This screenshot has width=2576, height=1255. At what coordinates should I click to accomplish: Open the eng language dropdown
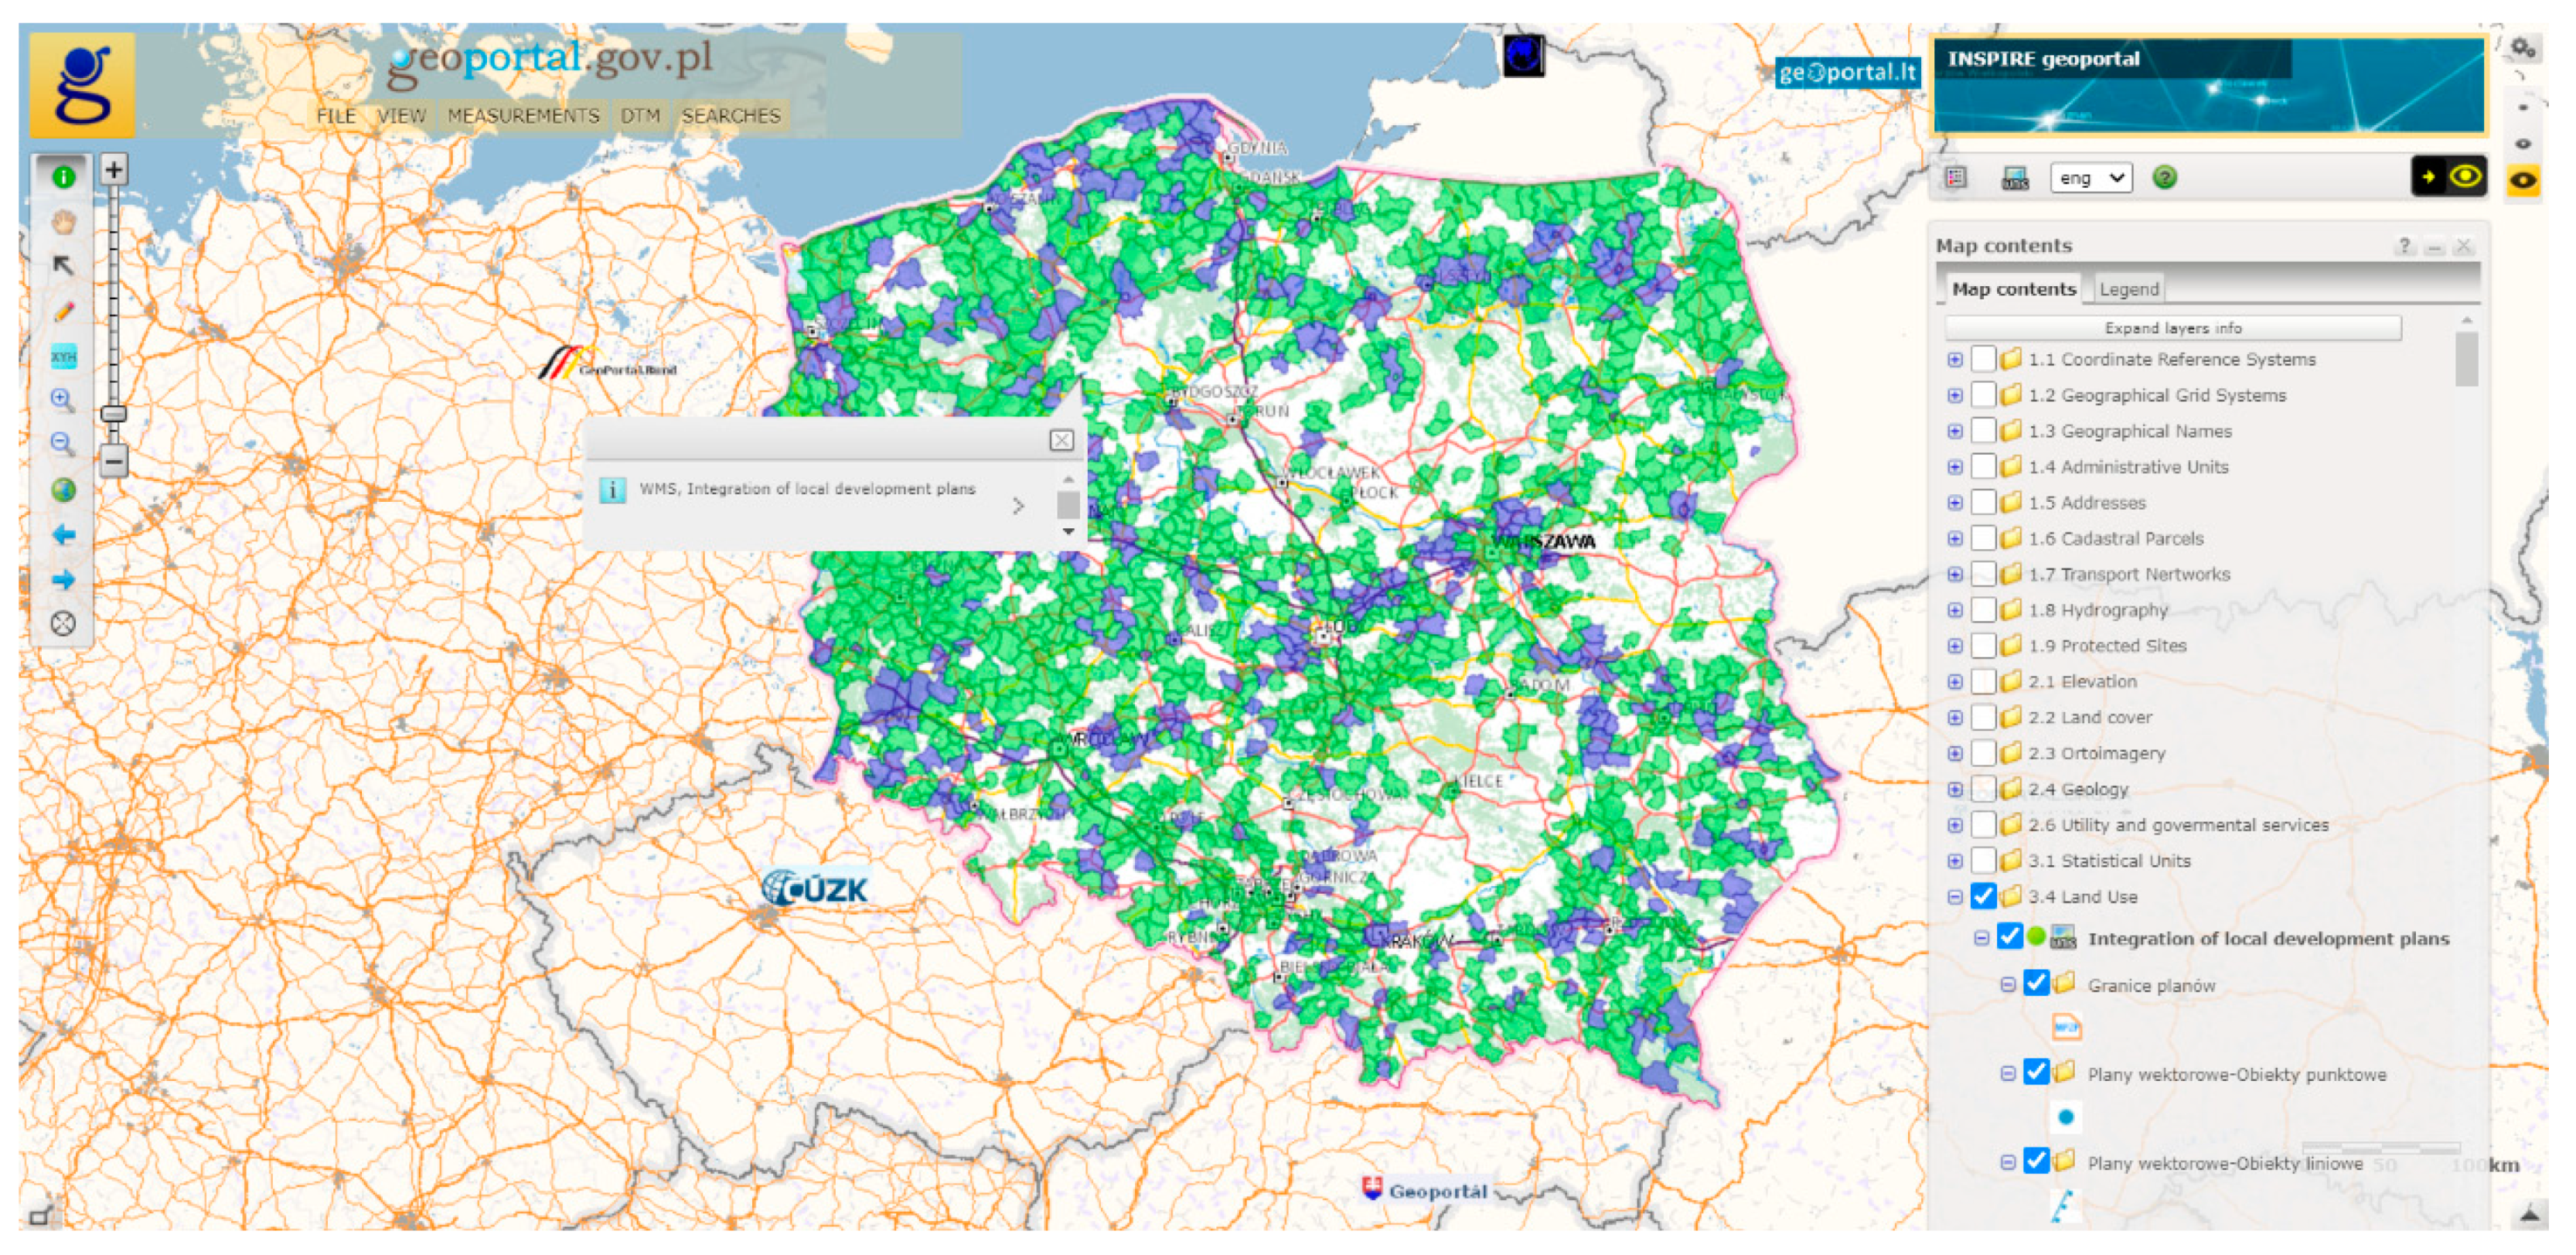(2090, 178)
